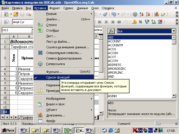Toggle drawing functions pencil icon
179x134 pixels.
click(x=163, y=14)
